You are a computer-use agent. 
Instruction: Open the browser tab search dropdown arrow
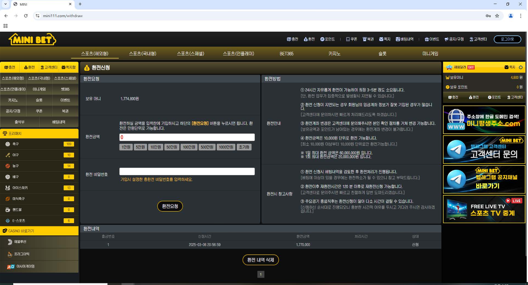pos(5,4)
